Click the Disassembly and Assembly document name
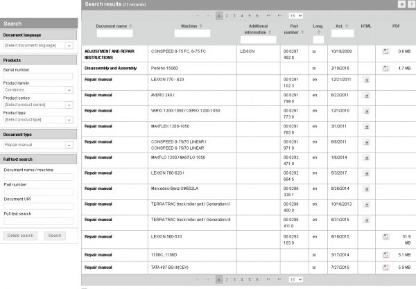Image resolution: width=416 pixels, height=289 pixels. coord(111,69)
